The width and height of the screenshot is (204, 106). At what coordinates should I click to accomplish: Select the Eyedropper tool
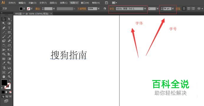(x=4, y=63)
